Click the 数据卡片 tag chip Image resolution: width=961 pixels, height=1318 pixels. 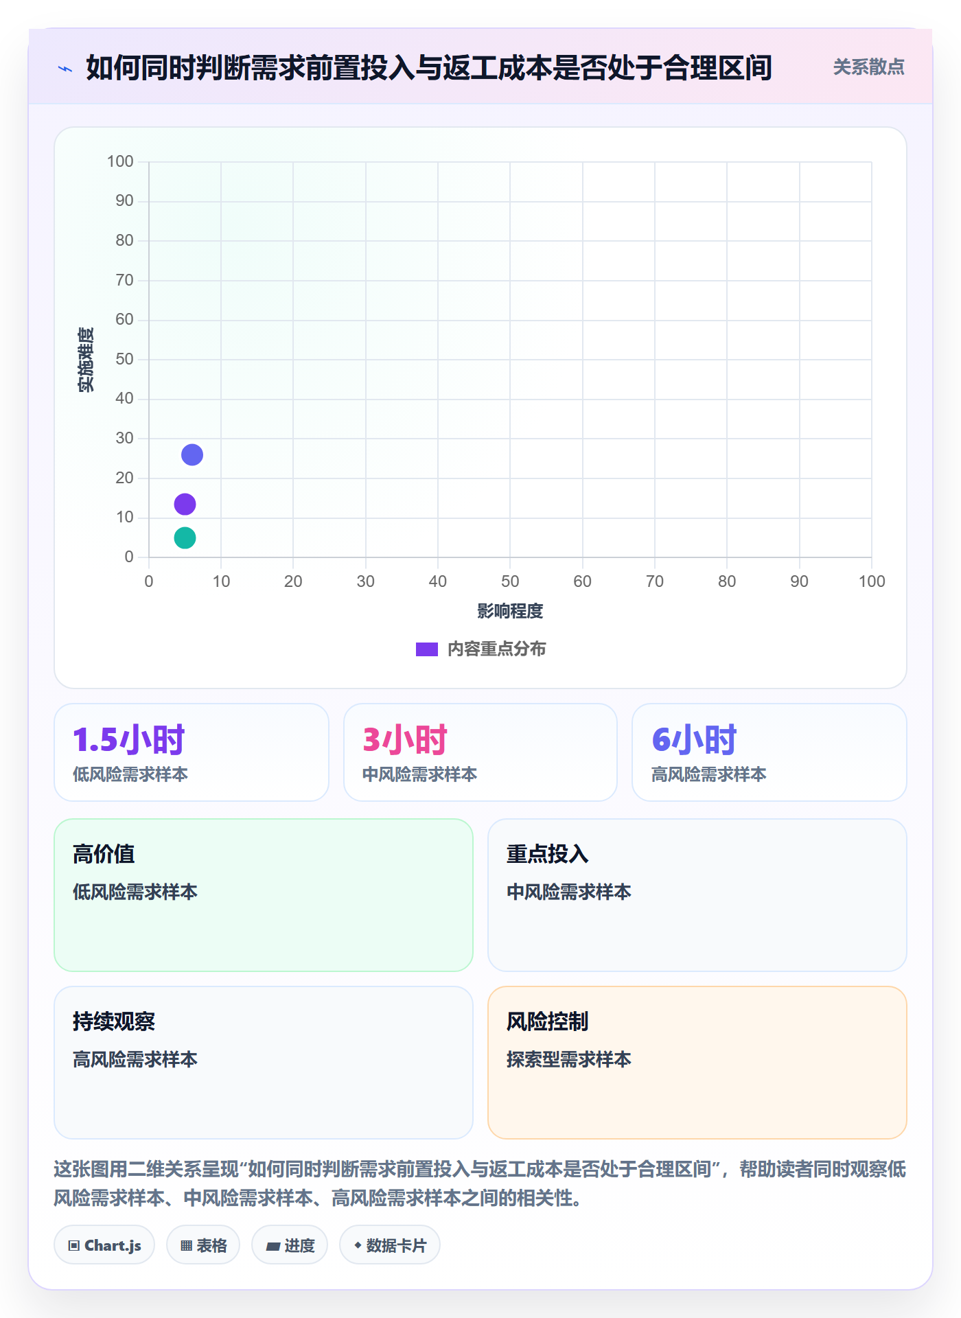pyautogui.click(x=390, y=1245)
